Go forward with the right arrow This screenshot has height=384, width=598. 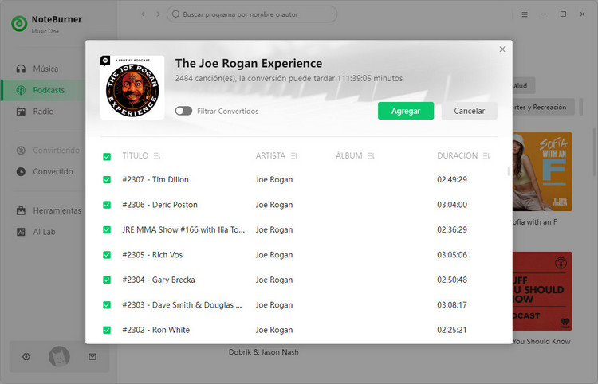tap(159, 14)
